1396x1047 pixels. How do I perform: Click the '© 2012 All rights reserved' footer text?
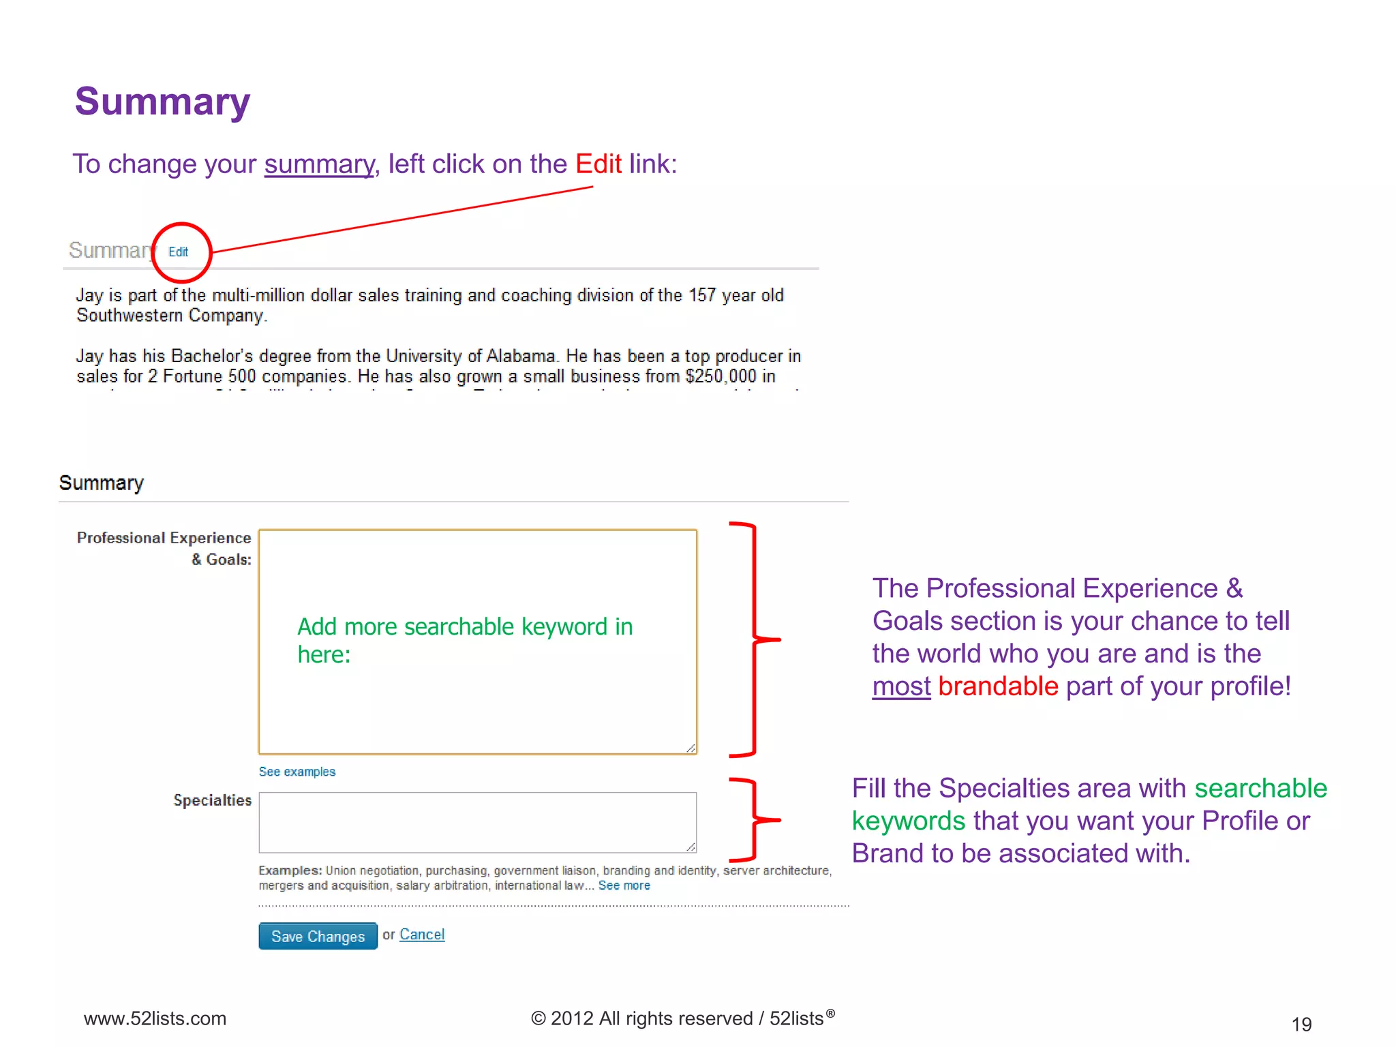coord(641,1018)
